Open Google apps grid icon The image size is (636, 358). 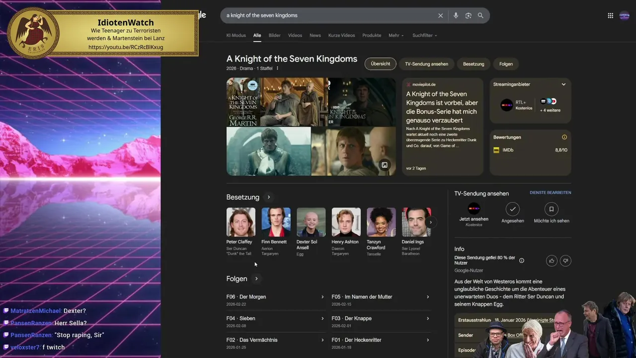click(x=610, y=15)
